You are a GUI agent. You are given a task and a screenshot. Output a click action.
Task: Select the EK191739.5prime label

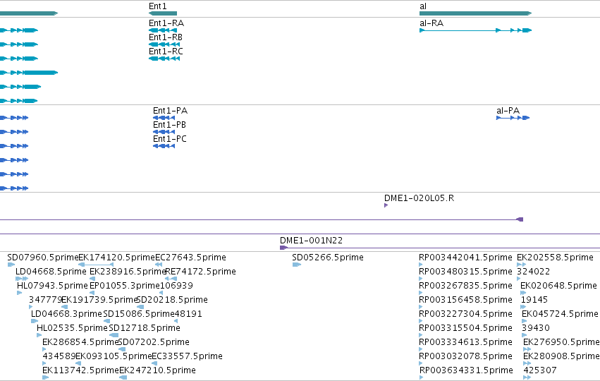[99, 300]
